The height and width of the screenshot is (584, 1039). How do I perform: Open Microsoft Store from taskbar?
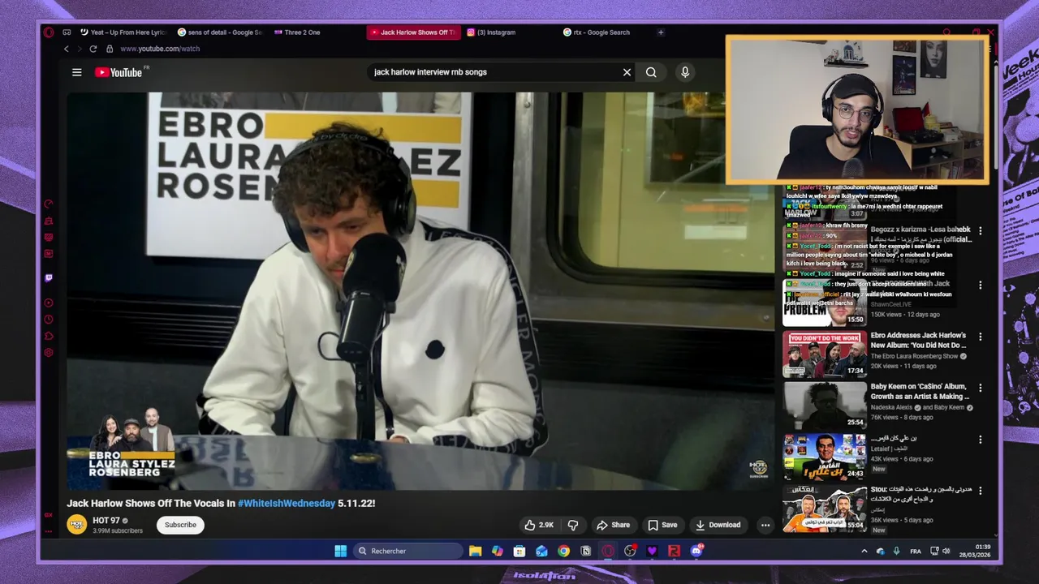(519, 551)
